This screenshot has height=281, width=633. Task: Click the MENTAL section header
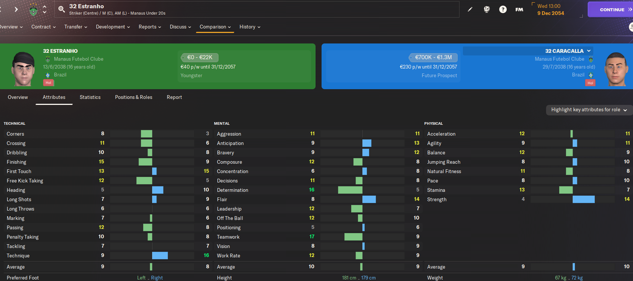click(x=222, y=123)
